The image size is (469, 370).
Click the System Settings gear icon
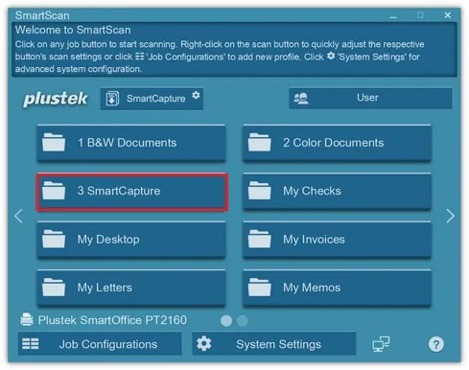tap(204, 344)
